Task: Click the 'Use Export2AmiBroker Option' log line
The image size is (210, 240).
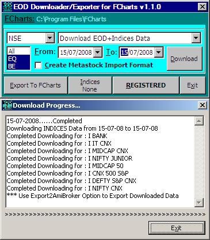Action: pyautogui.click(x=93, y=196)
